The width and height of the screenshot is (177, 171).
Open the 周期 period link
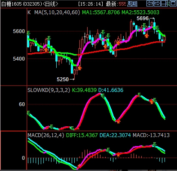[x=132, y=4]
